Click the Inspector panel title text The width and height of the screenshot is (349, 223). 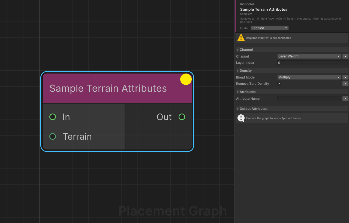247,4
